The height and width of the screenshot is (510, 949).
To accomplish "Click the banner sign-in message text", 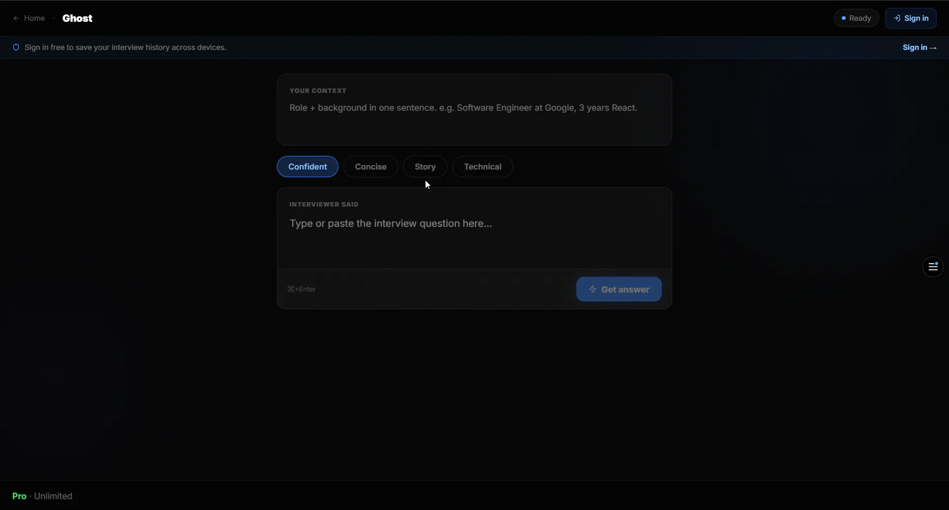I will point(126,47).
